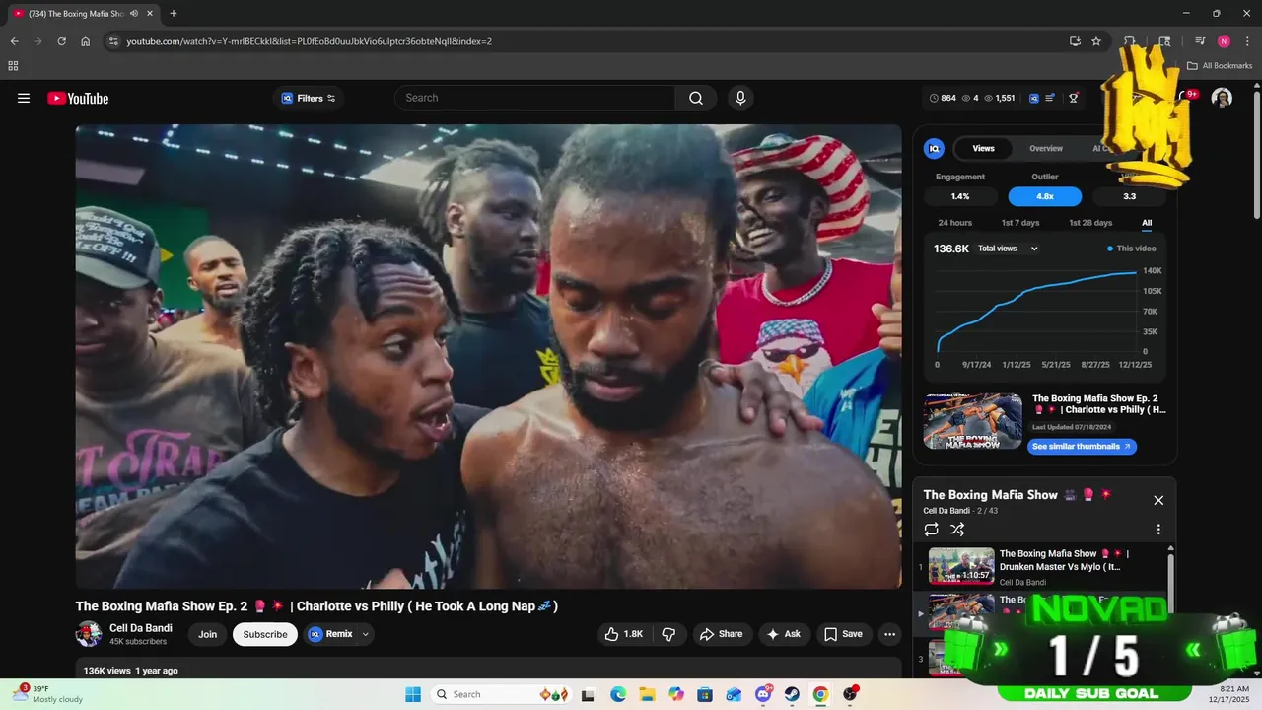Viewport: 1262px width, 710px height.
Task: Select the 3.3 metric pill
Action: [x=1130, y=196]
